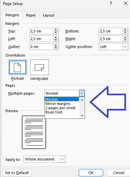The height and width of the screenshot is (177, 130).
Task: Decrease the Top margin value
Action: (x=56, y=32)
